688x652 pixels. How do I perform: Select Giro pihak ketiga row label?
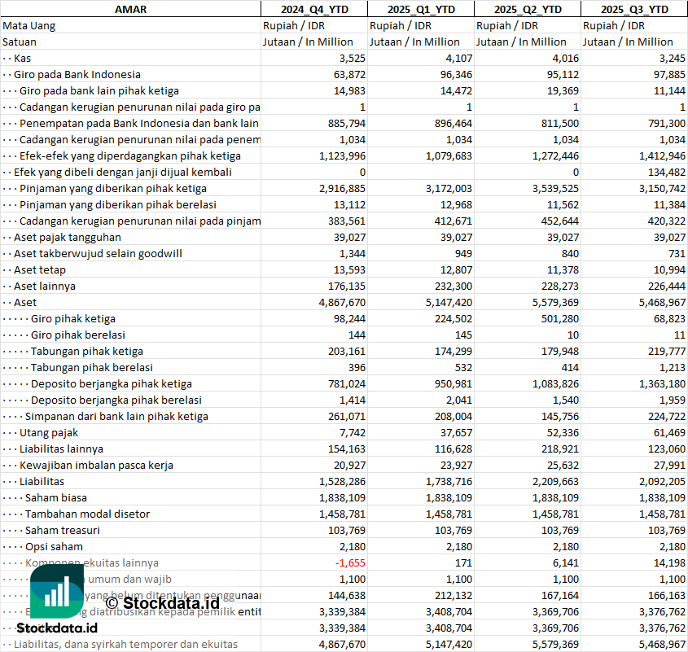point(72,318)
